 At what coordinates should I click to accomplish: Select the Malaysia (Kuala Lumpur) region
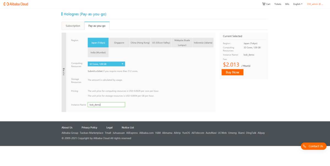click(182, 43)
